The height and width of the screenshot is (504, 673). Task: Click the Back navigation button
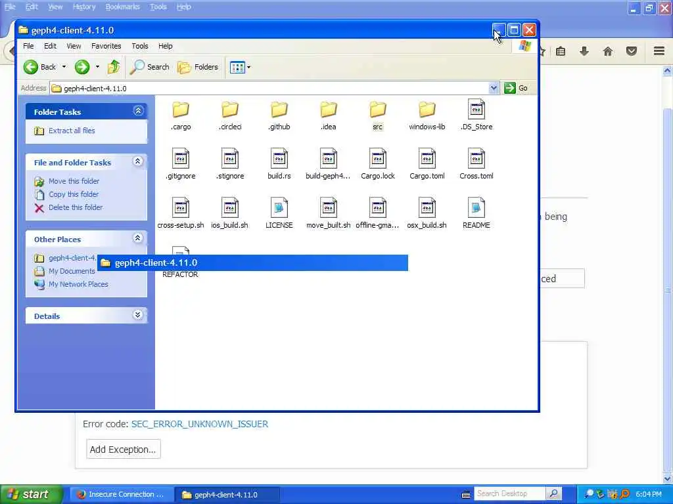(39, 67)
